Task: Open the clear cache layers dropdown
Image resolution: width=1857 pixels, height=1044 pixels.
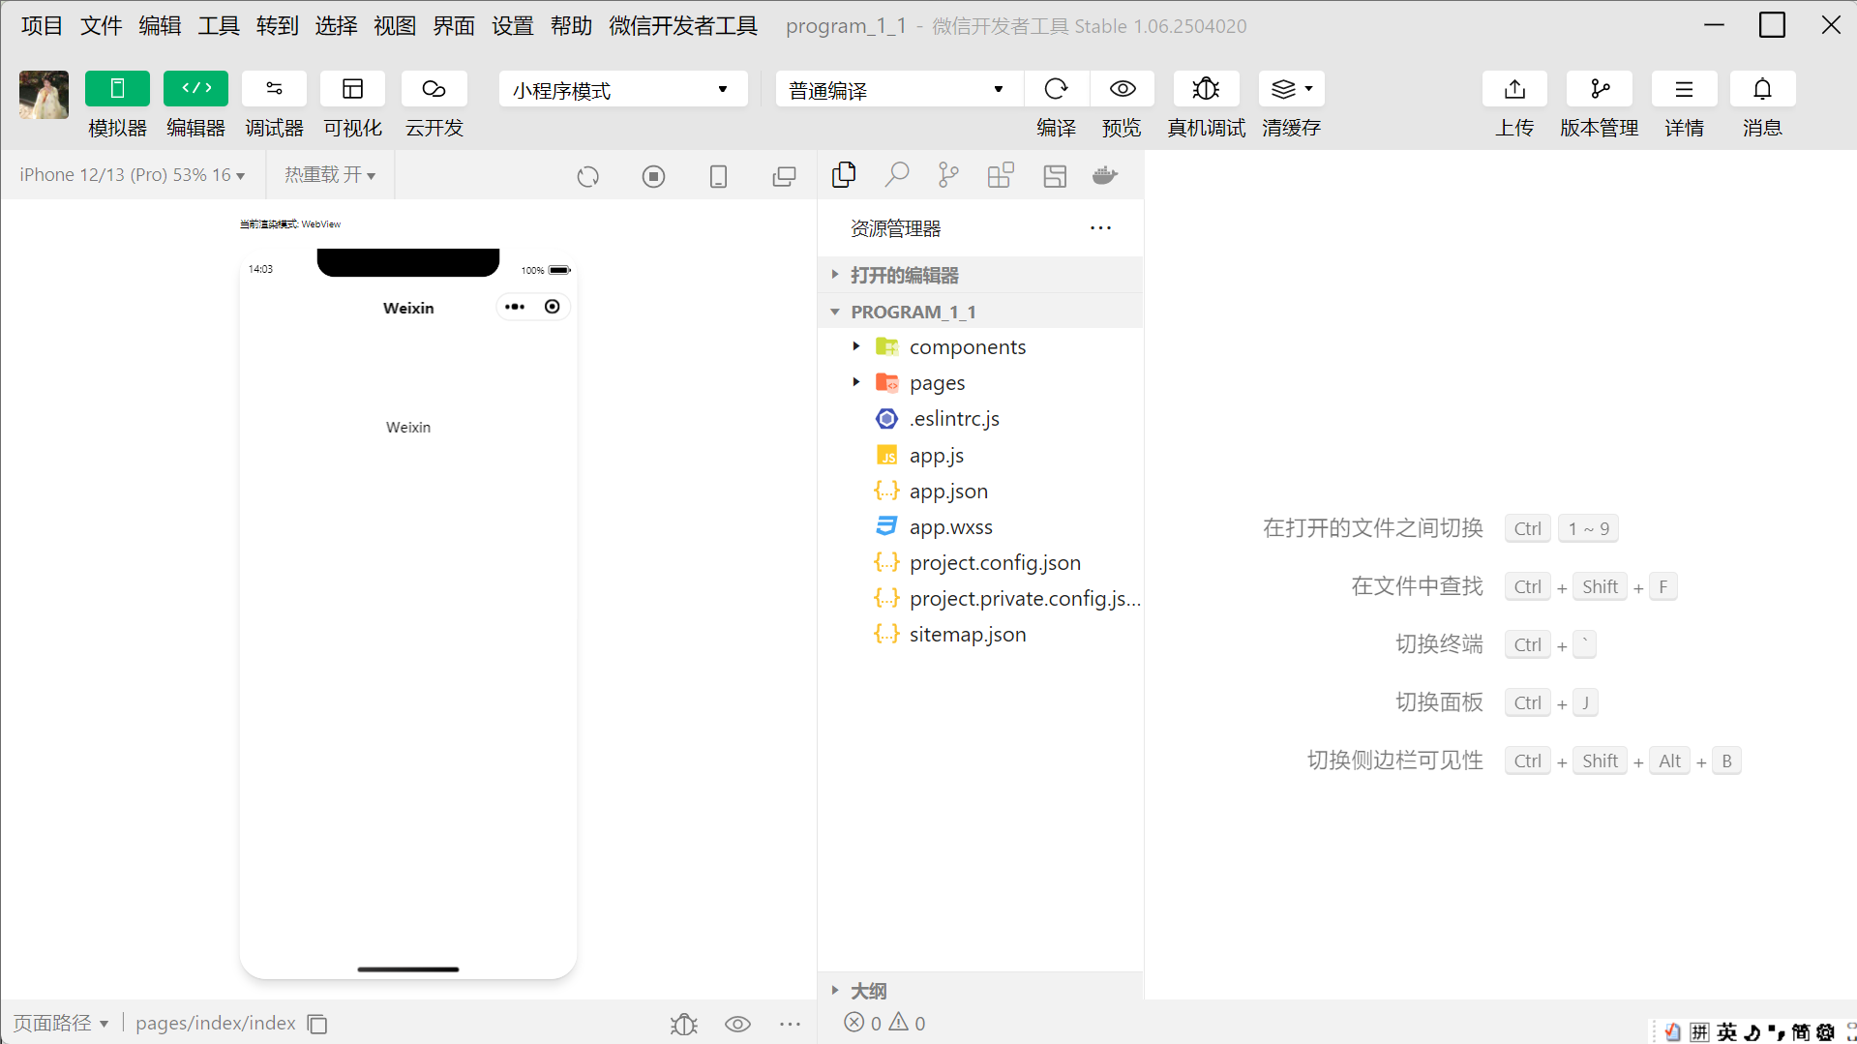Action: (x=1291, y=89)
